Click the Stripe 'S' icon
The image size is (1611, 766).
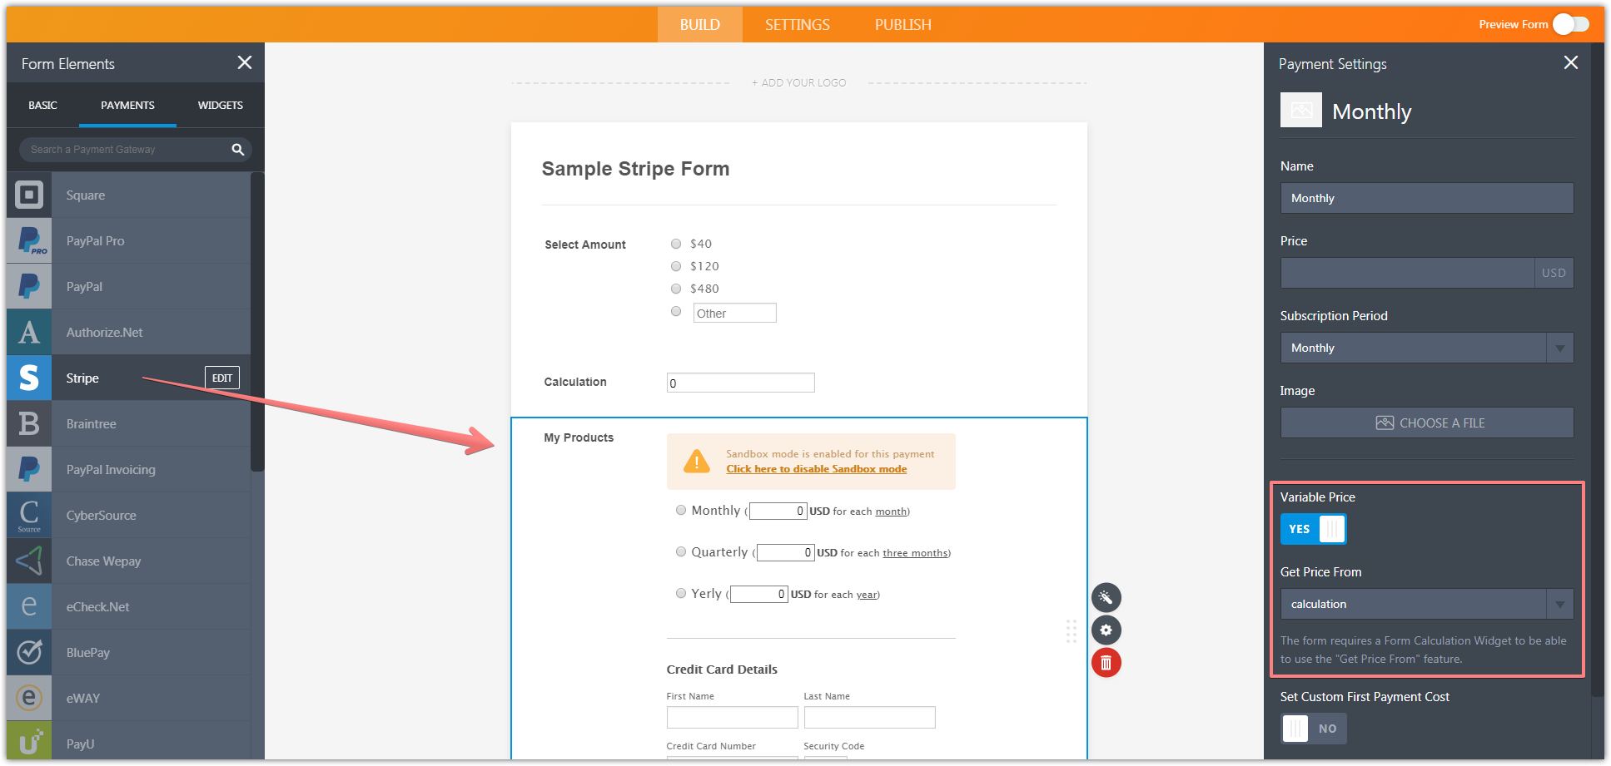29,378
